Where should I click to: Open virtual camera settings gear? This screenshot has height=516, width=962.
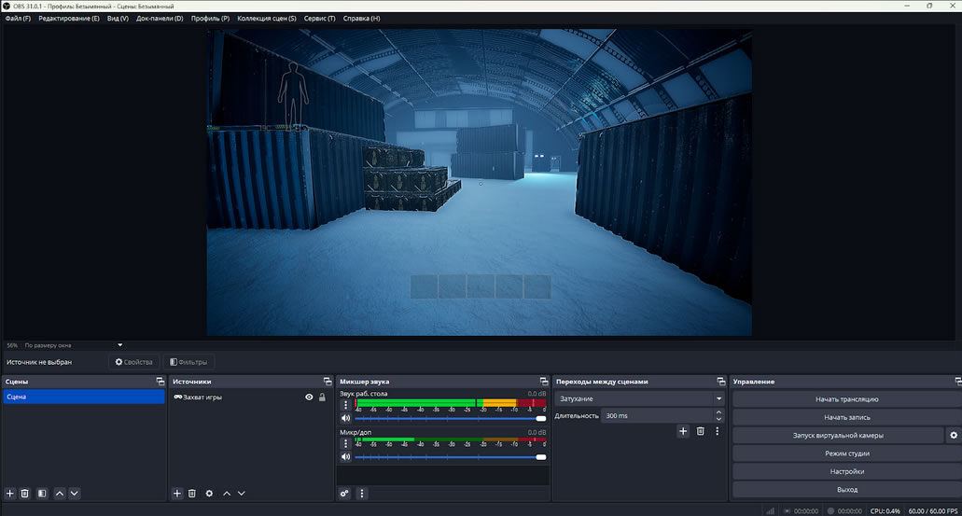pos(954,435)
